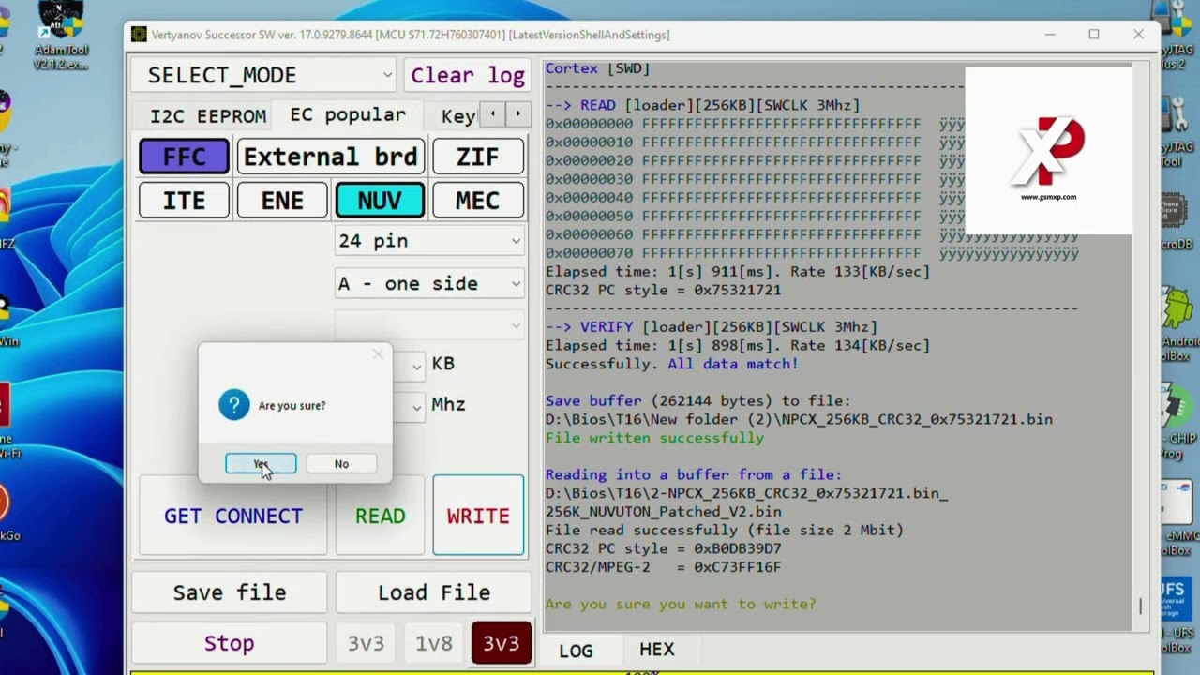Click the WRITE button
The image size is (1200, 675).
tap(478, 516)
